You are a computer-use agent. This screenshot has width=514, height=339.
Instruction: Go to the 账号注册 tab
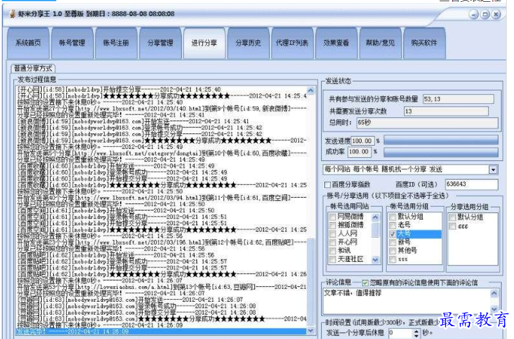coord(116,43)
